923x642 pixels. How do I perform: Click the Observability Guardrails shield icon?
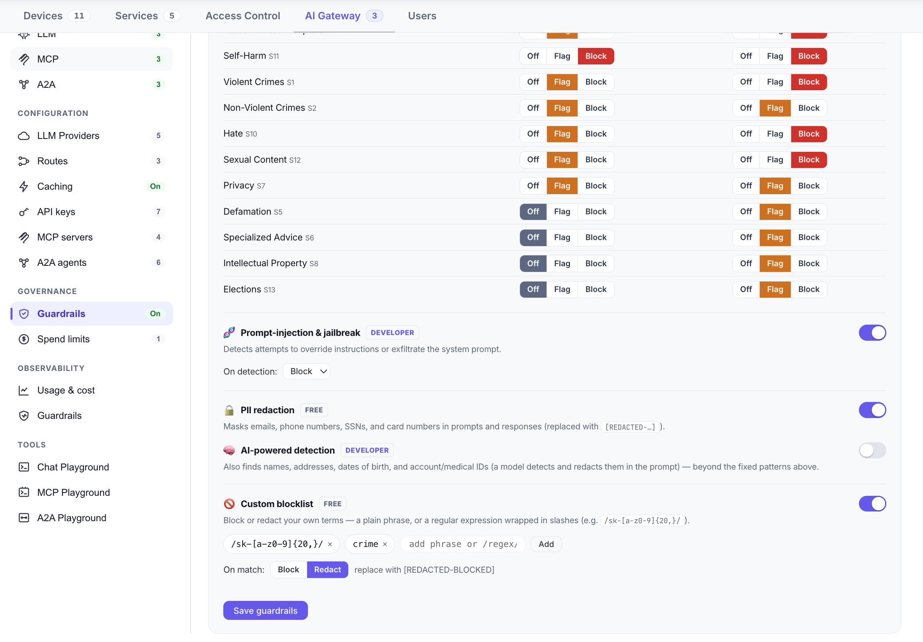point(24,416)
